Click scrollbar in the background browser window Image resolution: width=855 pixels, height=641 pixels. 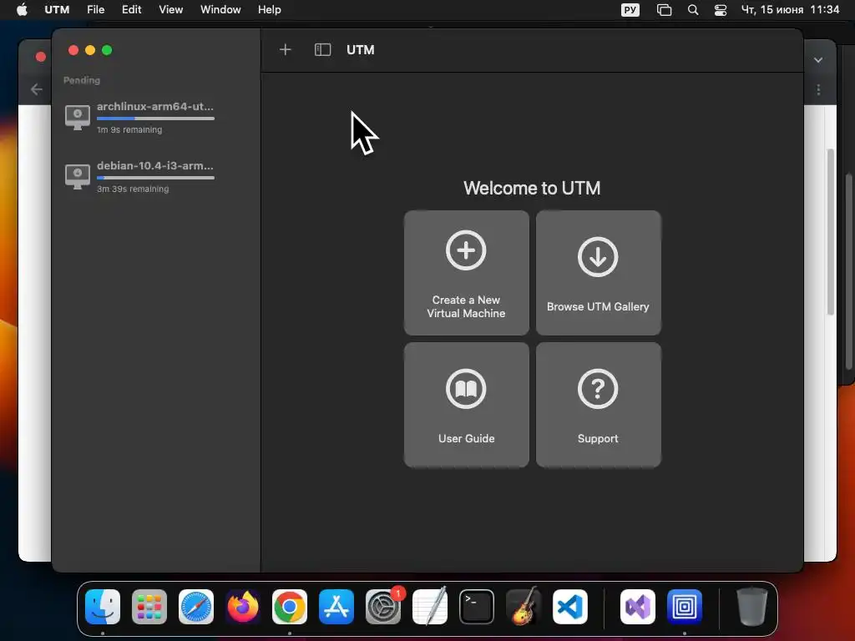[831, 232]
